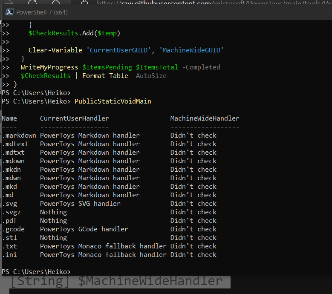The height and width of the screenshot is (294, 332).
Task: Select the .gcode row name
Action: click(13, 229)
